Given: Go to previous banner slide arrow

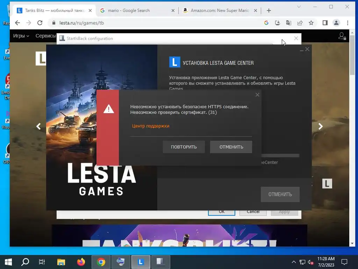Looking at the screenshot, I should [38, 126].
